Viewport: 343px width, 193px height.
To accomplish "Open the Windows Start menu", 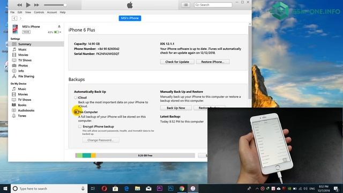I will (5, 188).
